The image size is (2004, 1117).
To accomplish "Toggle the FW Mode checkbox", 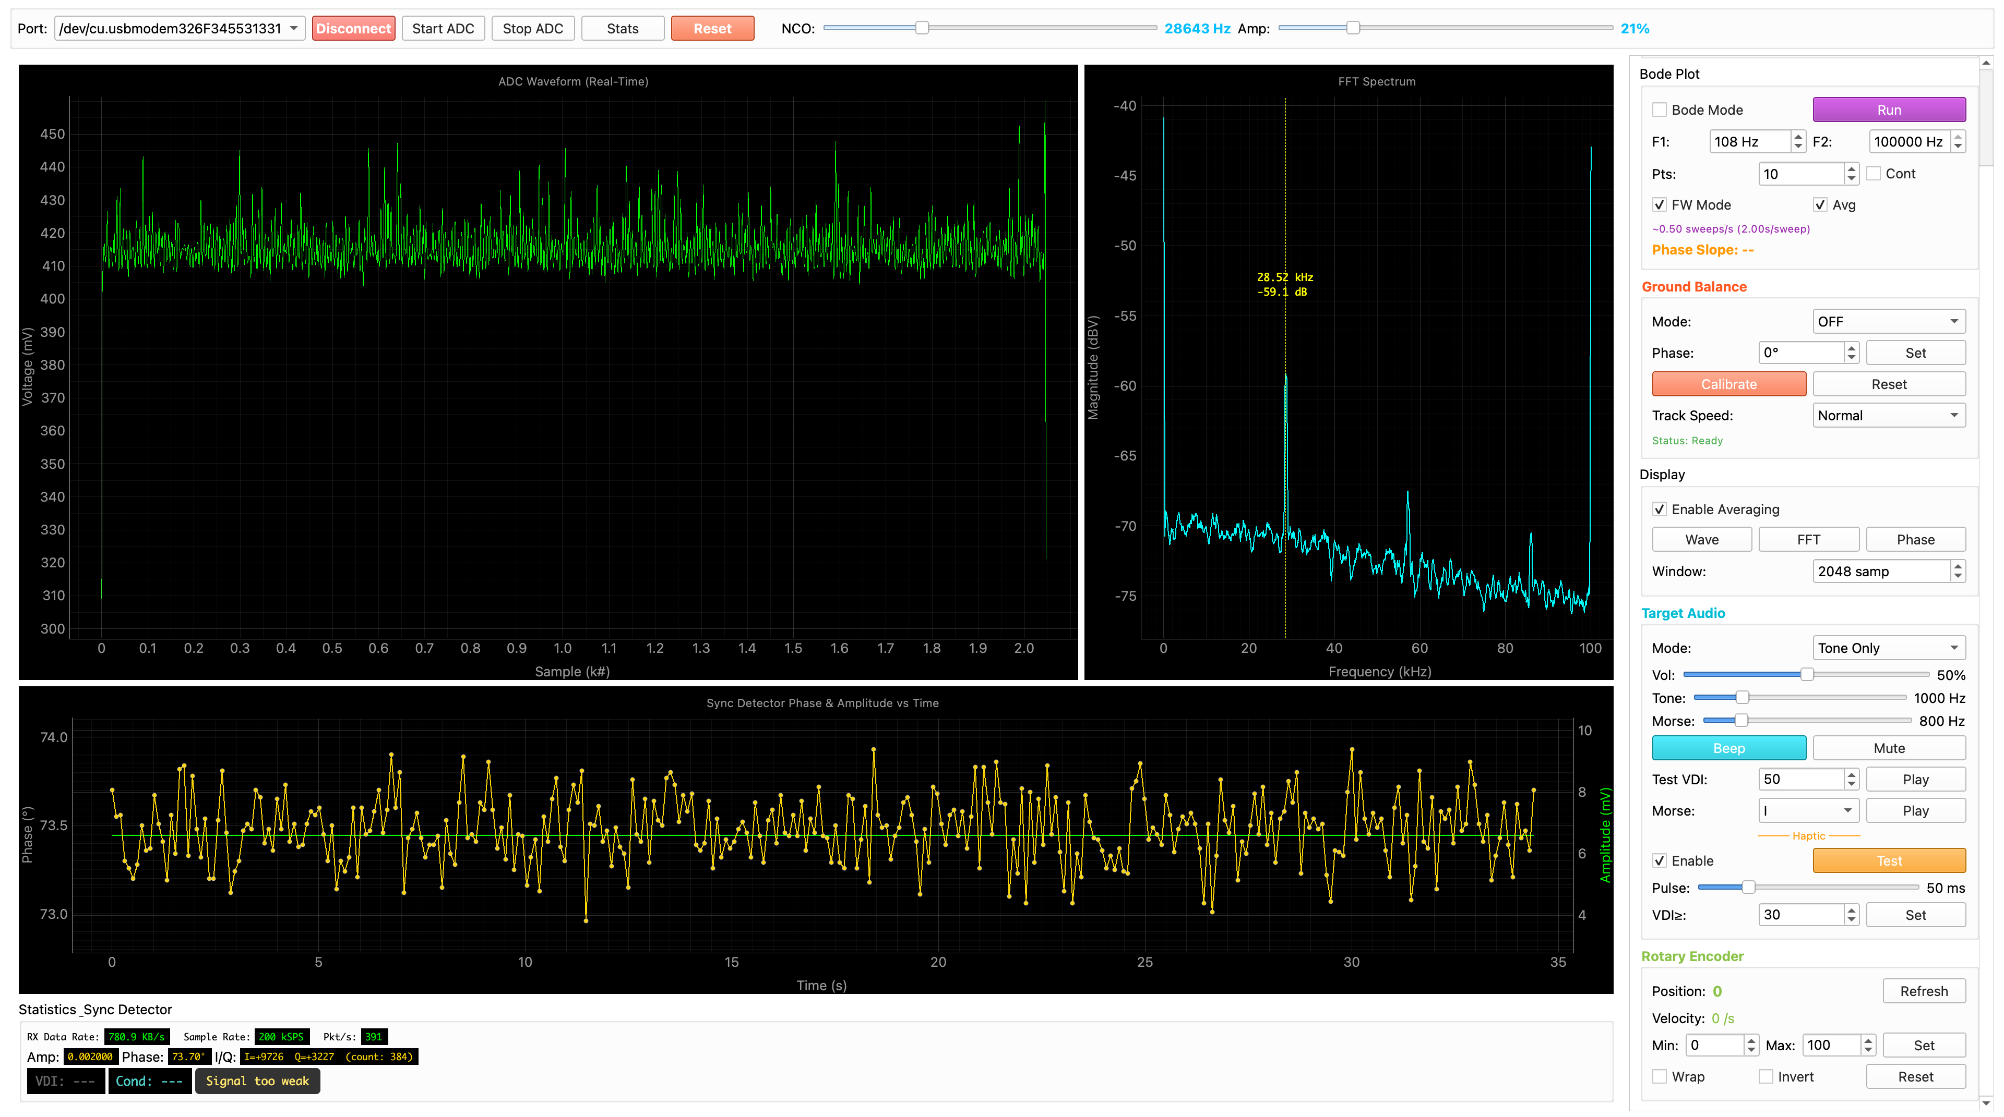I will pyautogui.click(x=1660, y=205).
